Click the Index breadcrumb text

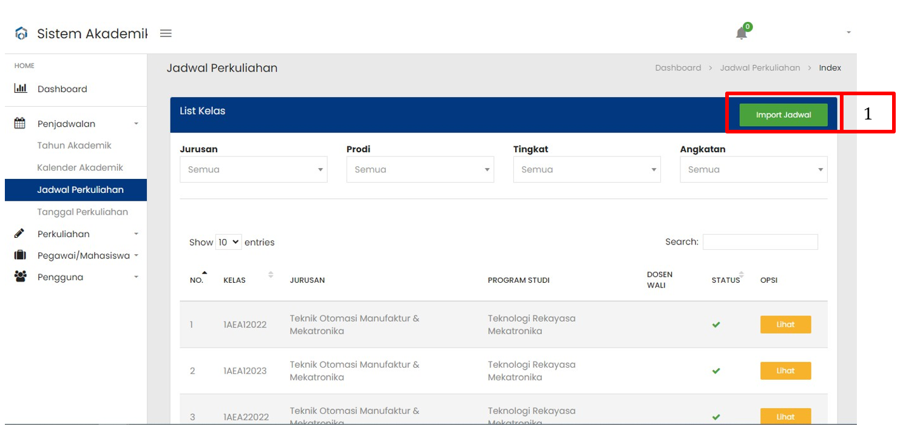coord(830,68)
